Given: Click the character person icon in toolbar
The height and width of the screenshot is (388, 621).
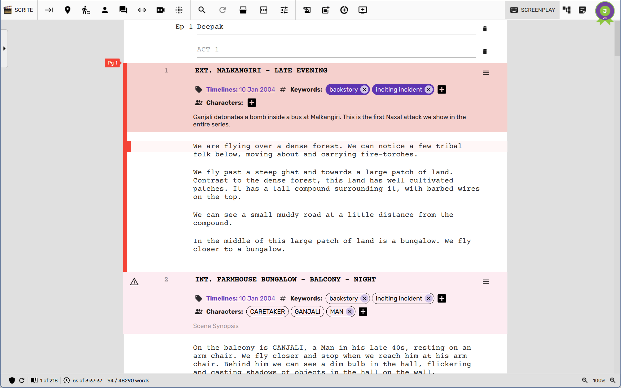Looking at the screenshot, I should coord(105,10).
